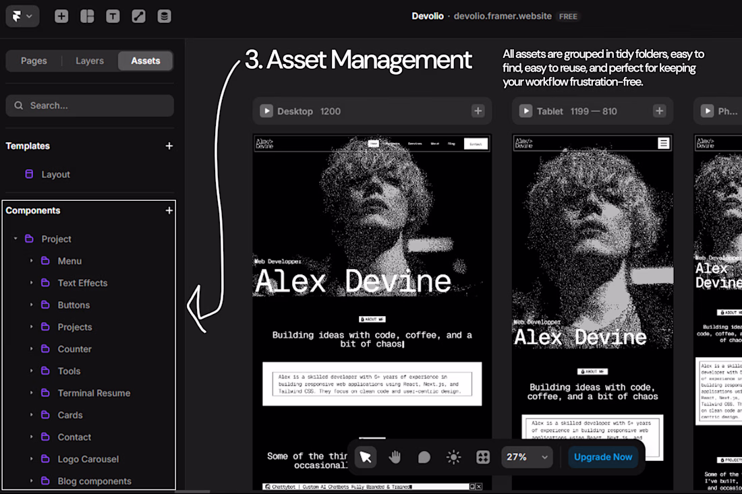Screen dimensions: 742x494
Task: Select the hand pan tool
Action: 395,457
